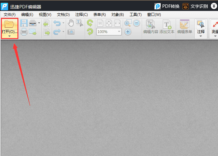Viewport: 218px width, 156px height.
Task: Open the 窗口(W) menu
Action: pyautogui.click(x=154, y=15)
